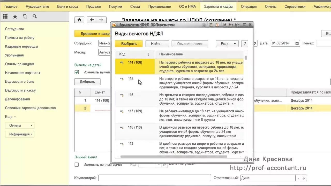Open history icon in tools panel
Image resolution: width=331 pixels, height=186 pixels.
pos(25,17)
